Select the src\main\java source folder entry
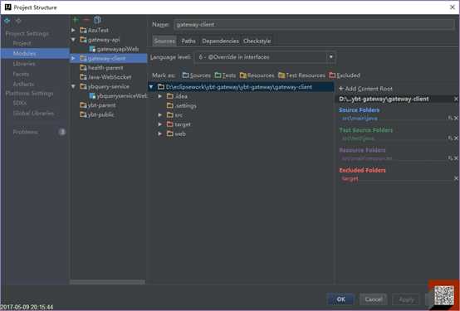This screenshot has width=460, height=311. click(360, 119)
